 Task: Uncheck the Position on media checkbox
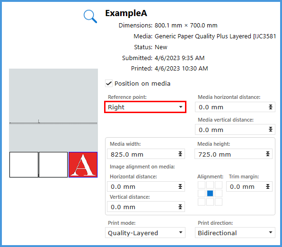click(x=109, y=83)
